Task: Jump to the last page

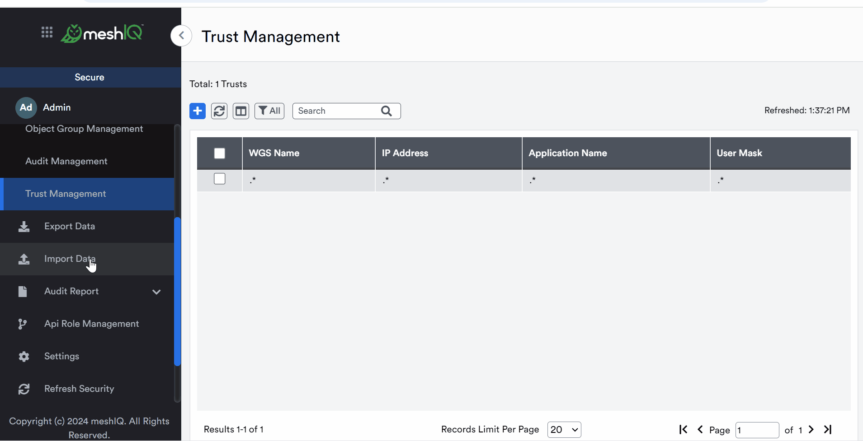Action: (x=828, y=429)
